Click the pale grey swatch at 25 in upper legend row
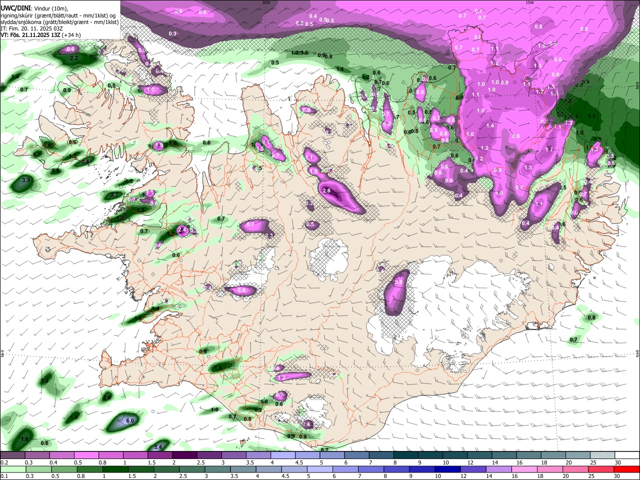The image size is (640, 480). point(603,455)
